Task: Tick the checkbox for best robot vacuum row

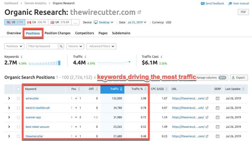Action: coord(19,127)
